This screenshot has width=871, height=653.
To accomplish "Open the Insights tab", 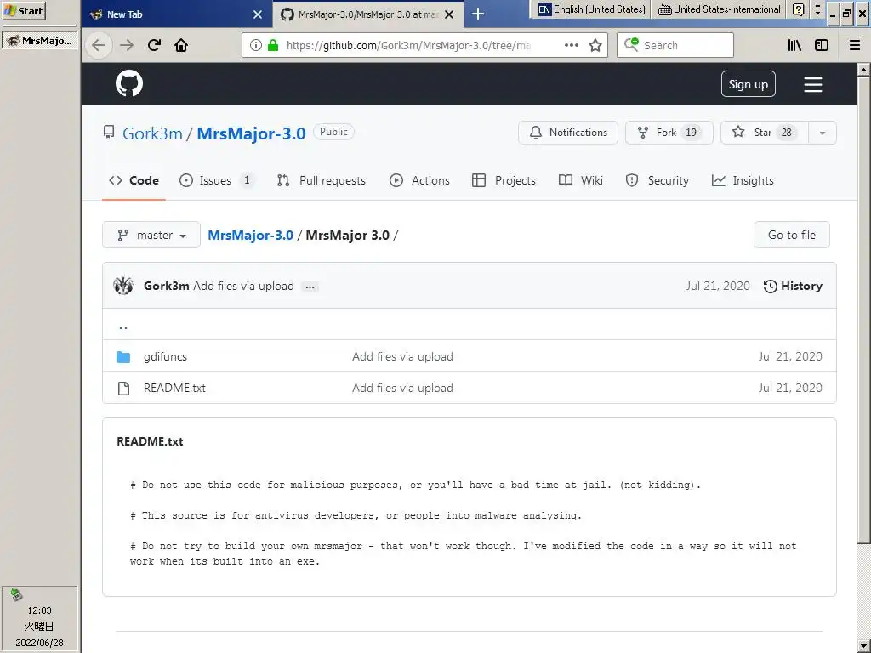I will click(743, 180).
